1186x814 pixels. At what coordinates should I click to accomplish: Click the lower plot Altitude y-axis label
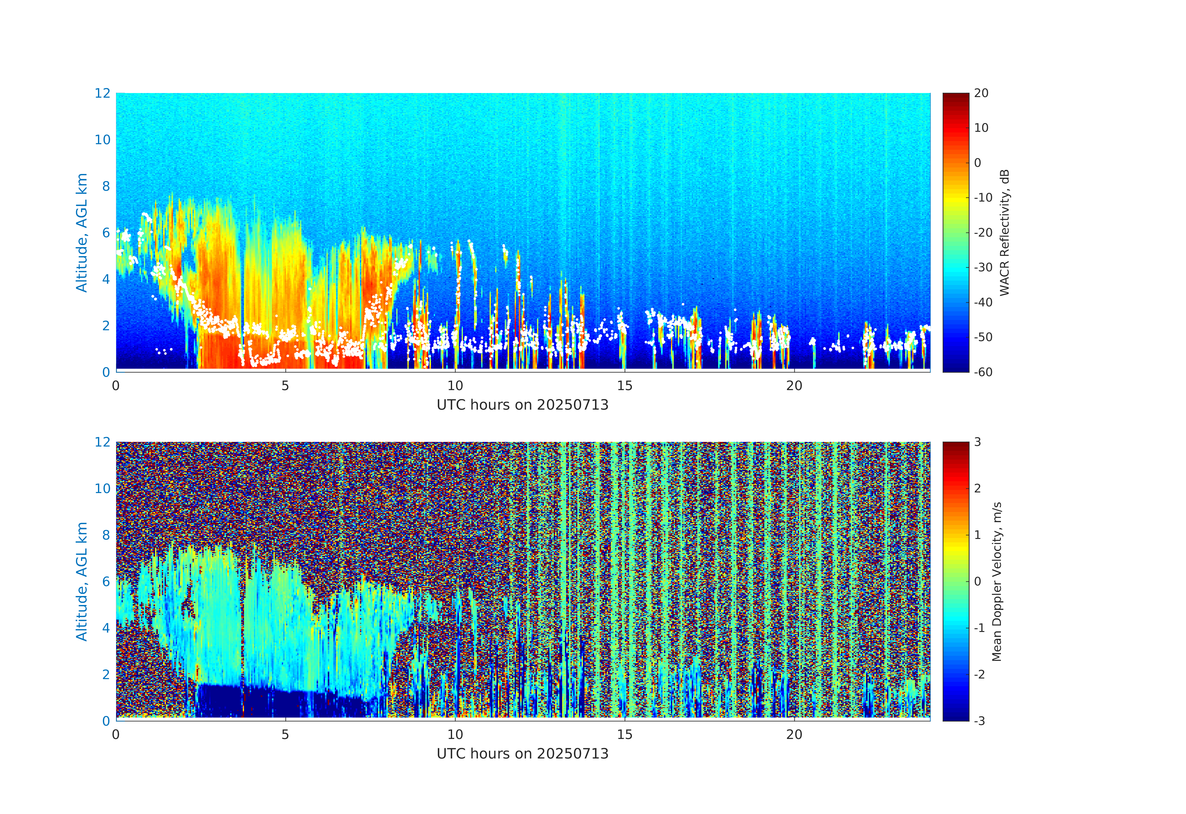[x=82, y=581]
